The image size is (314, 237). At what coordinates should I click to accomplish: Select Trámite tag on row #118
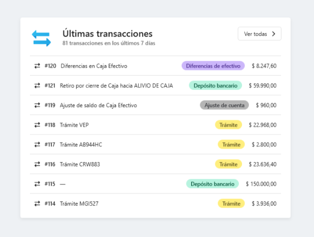pos(228,125)
